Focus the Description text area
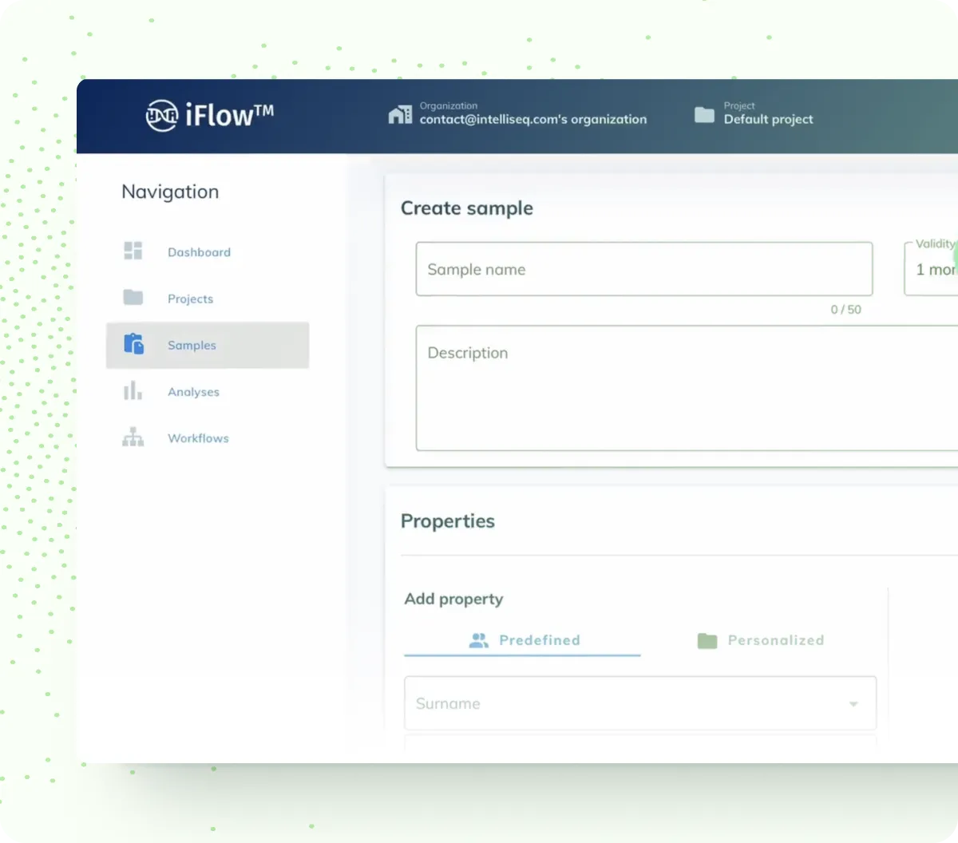958x843 pixels. [687, 388]
